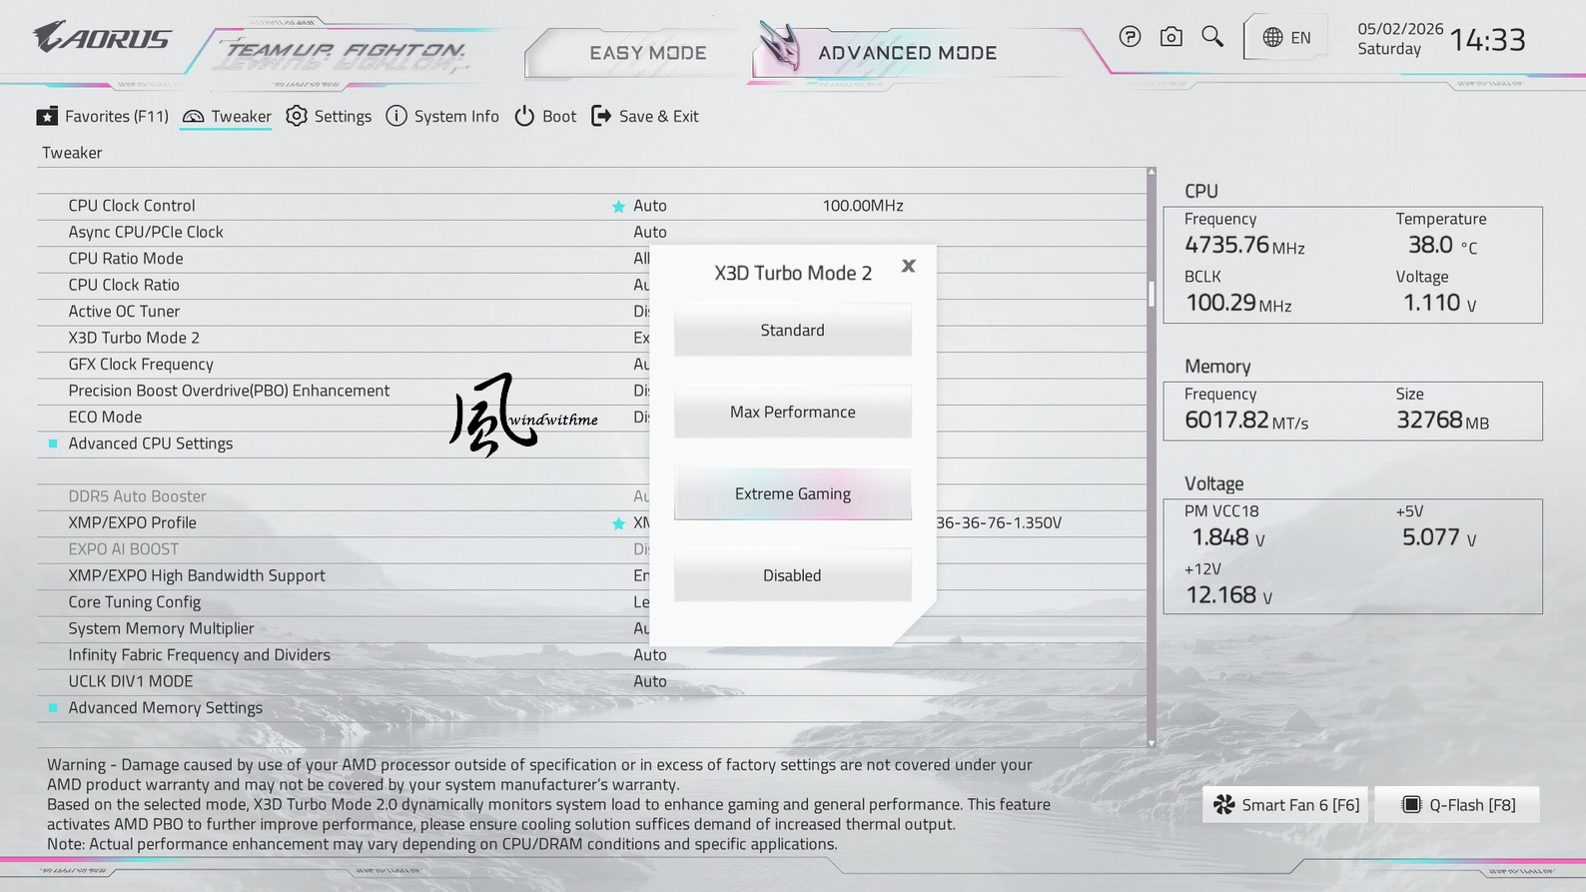The height and width of the screenshot is (892, 1586).
Task: Open the Infinity Fabric Frequency value dropdown
Action: (650, 655)
